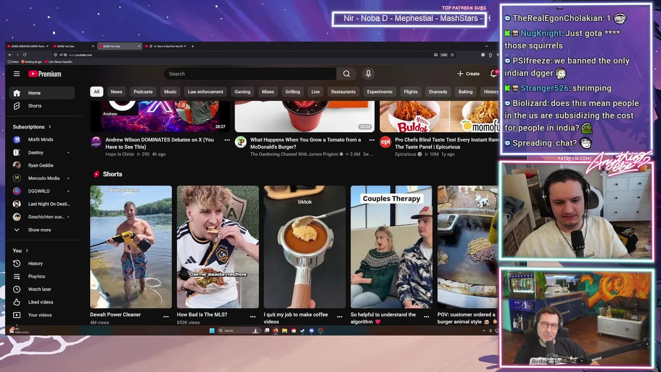Select the Podcasts filter chip
The image size is (661, 372).
[143, 92]
